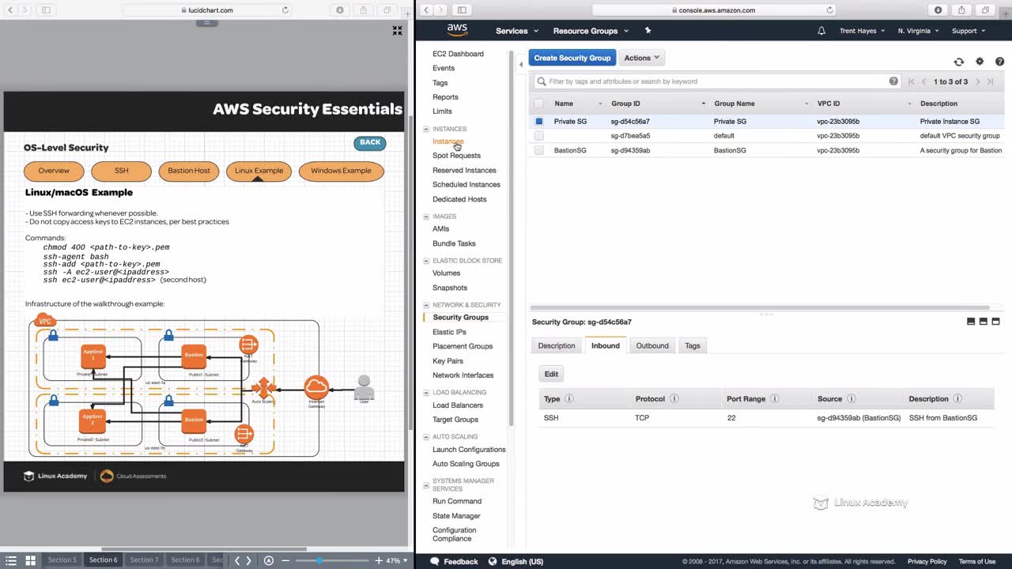Adjust the Lucidchart zoom slider

319,560
